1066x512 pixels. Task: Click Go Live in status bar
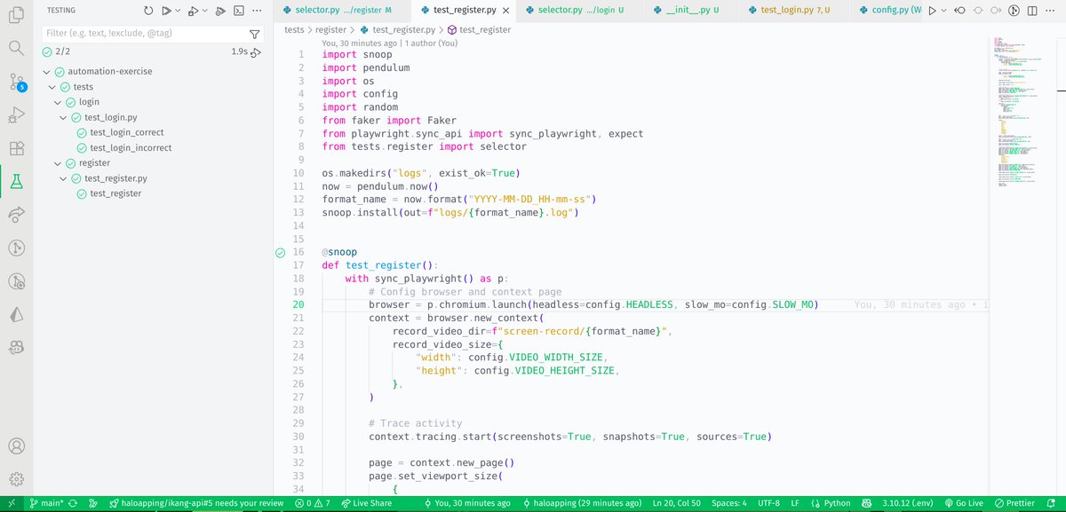pos(964,503)
